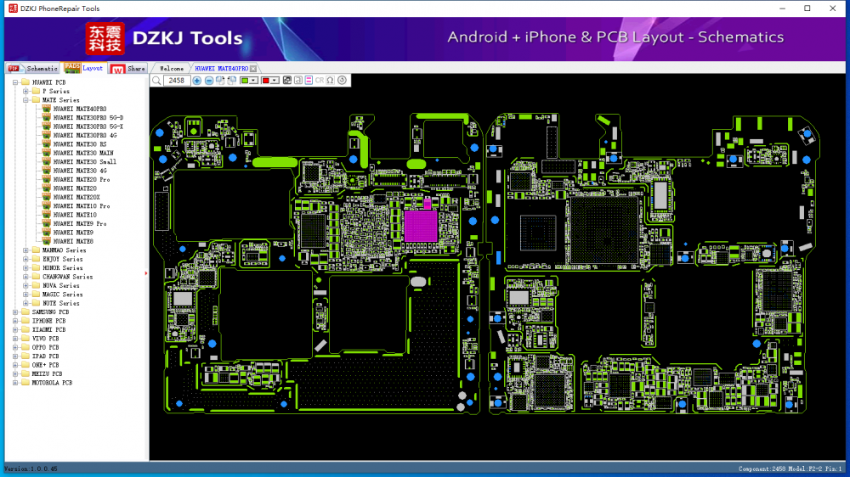Expand the XIAOMI PCB node
This screenshot has width=850, height=477.
[15, 329]
